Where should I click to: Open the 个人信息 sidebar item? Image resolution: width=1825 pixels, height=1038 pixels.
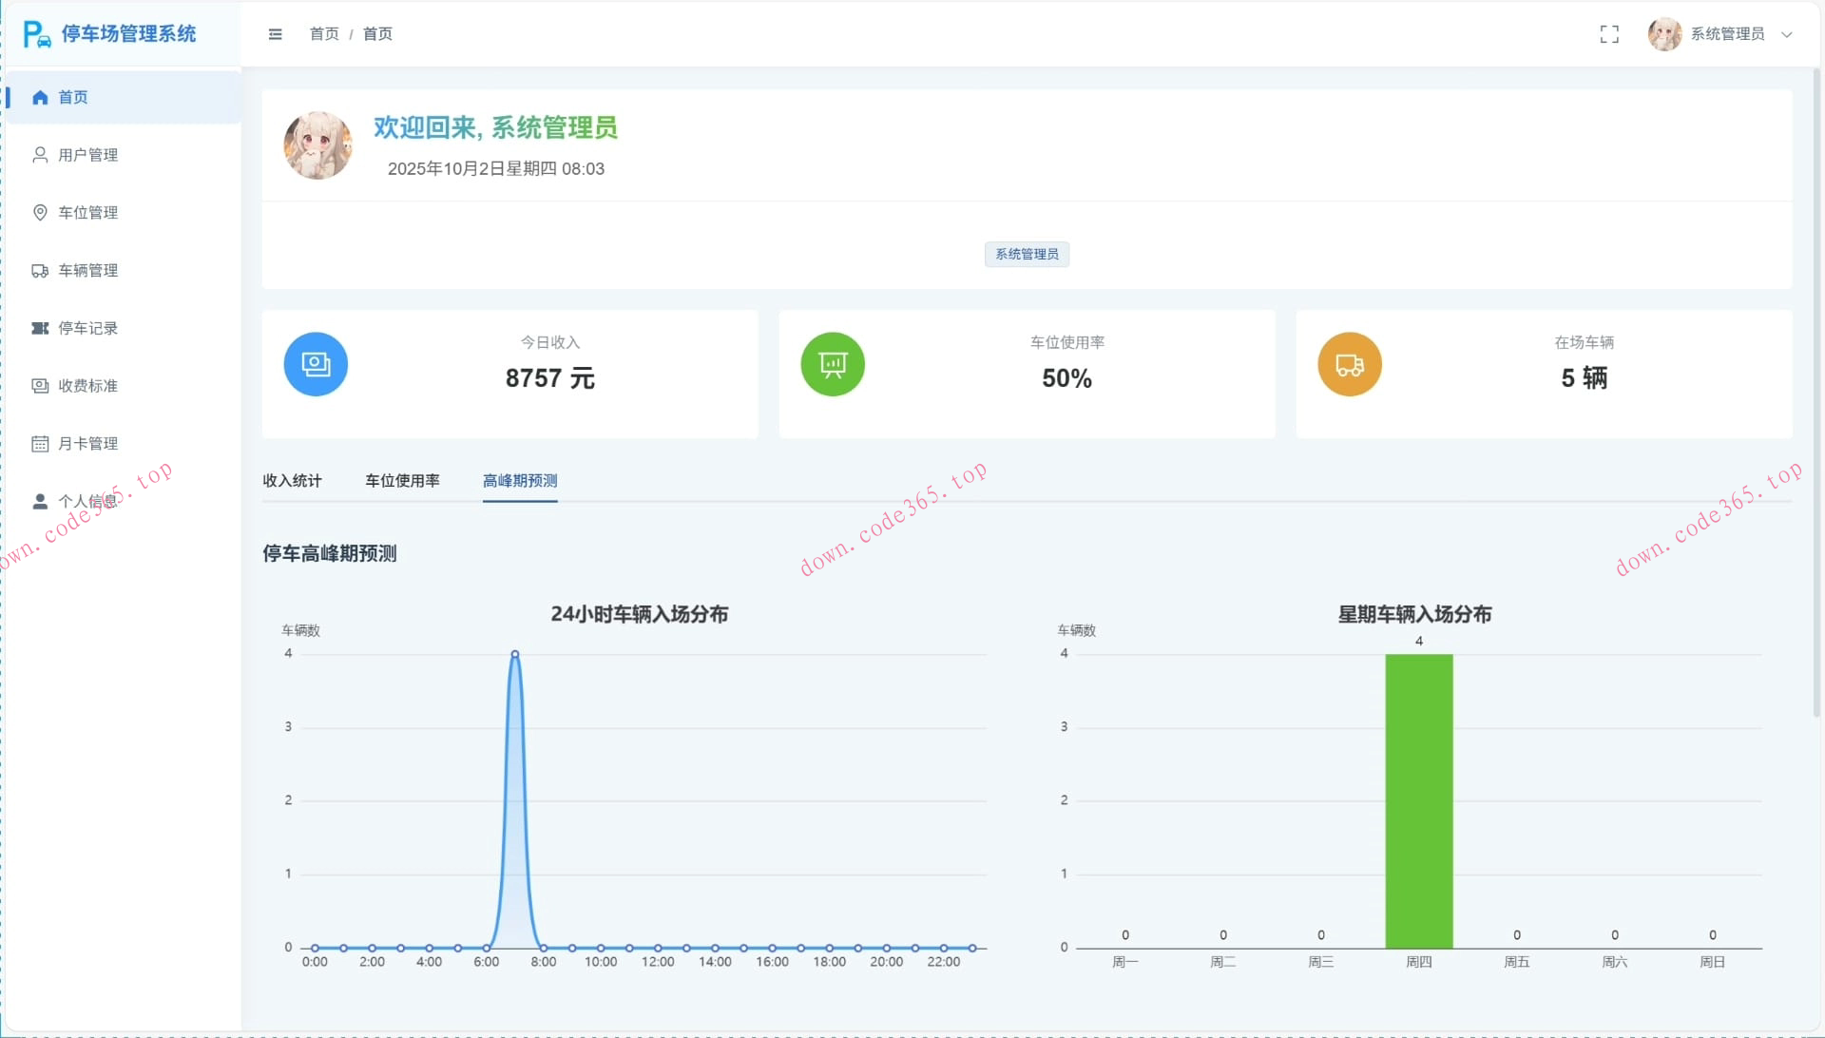[87, 501]
